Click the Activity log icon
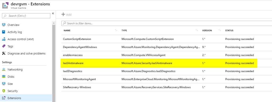Image resolution: width=272 pixels, height=102 pixels. click(4, 32)
